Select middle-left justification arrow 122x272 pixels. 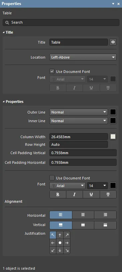[53, 243]
